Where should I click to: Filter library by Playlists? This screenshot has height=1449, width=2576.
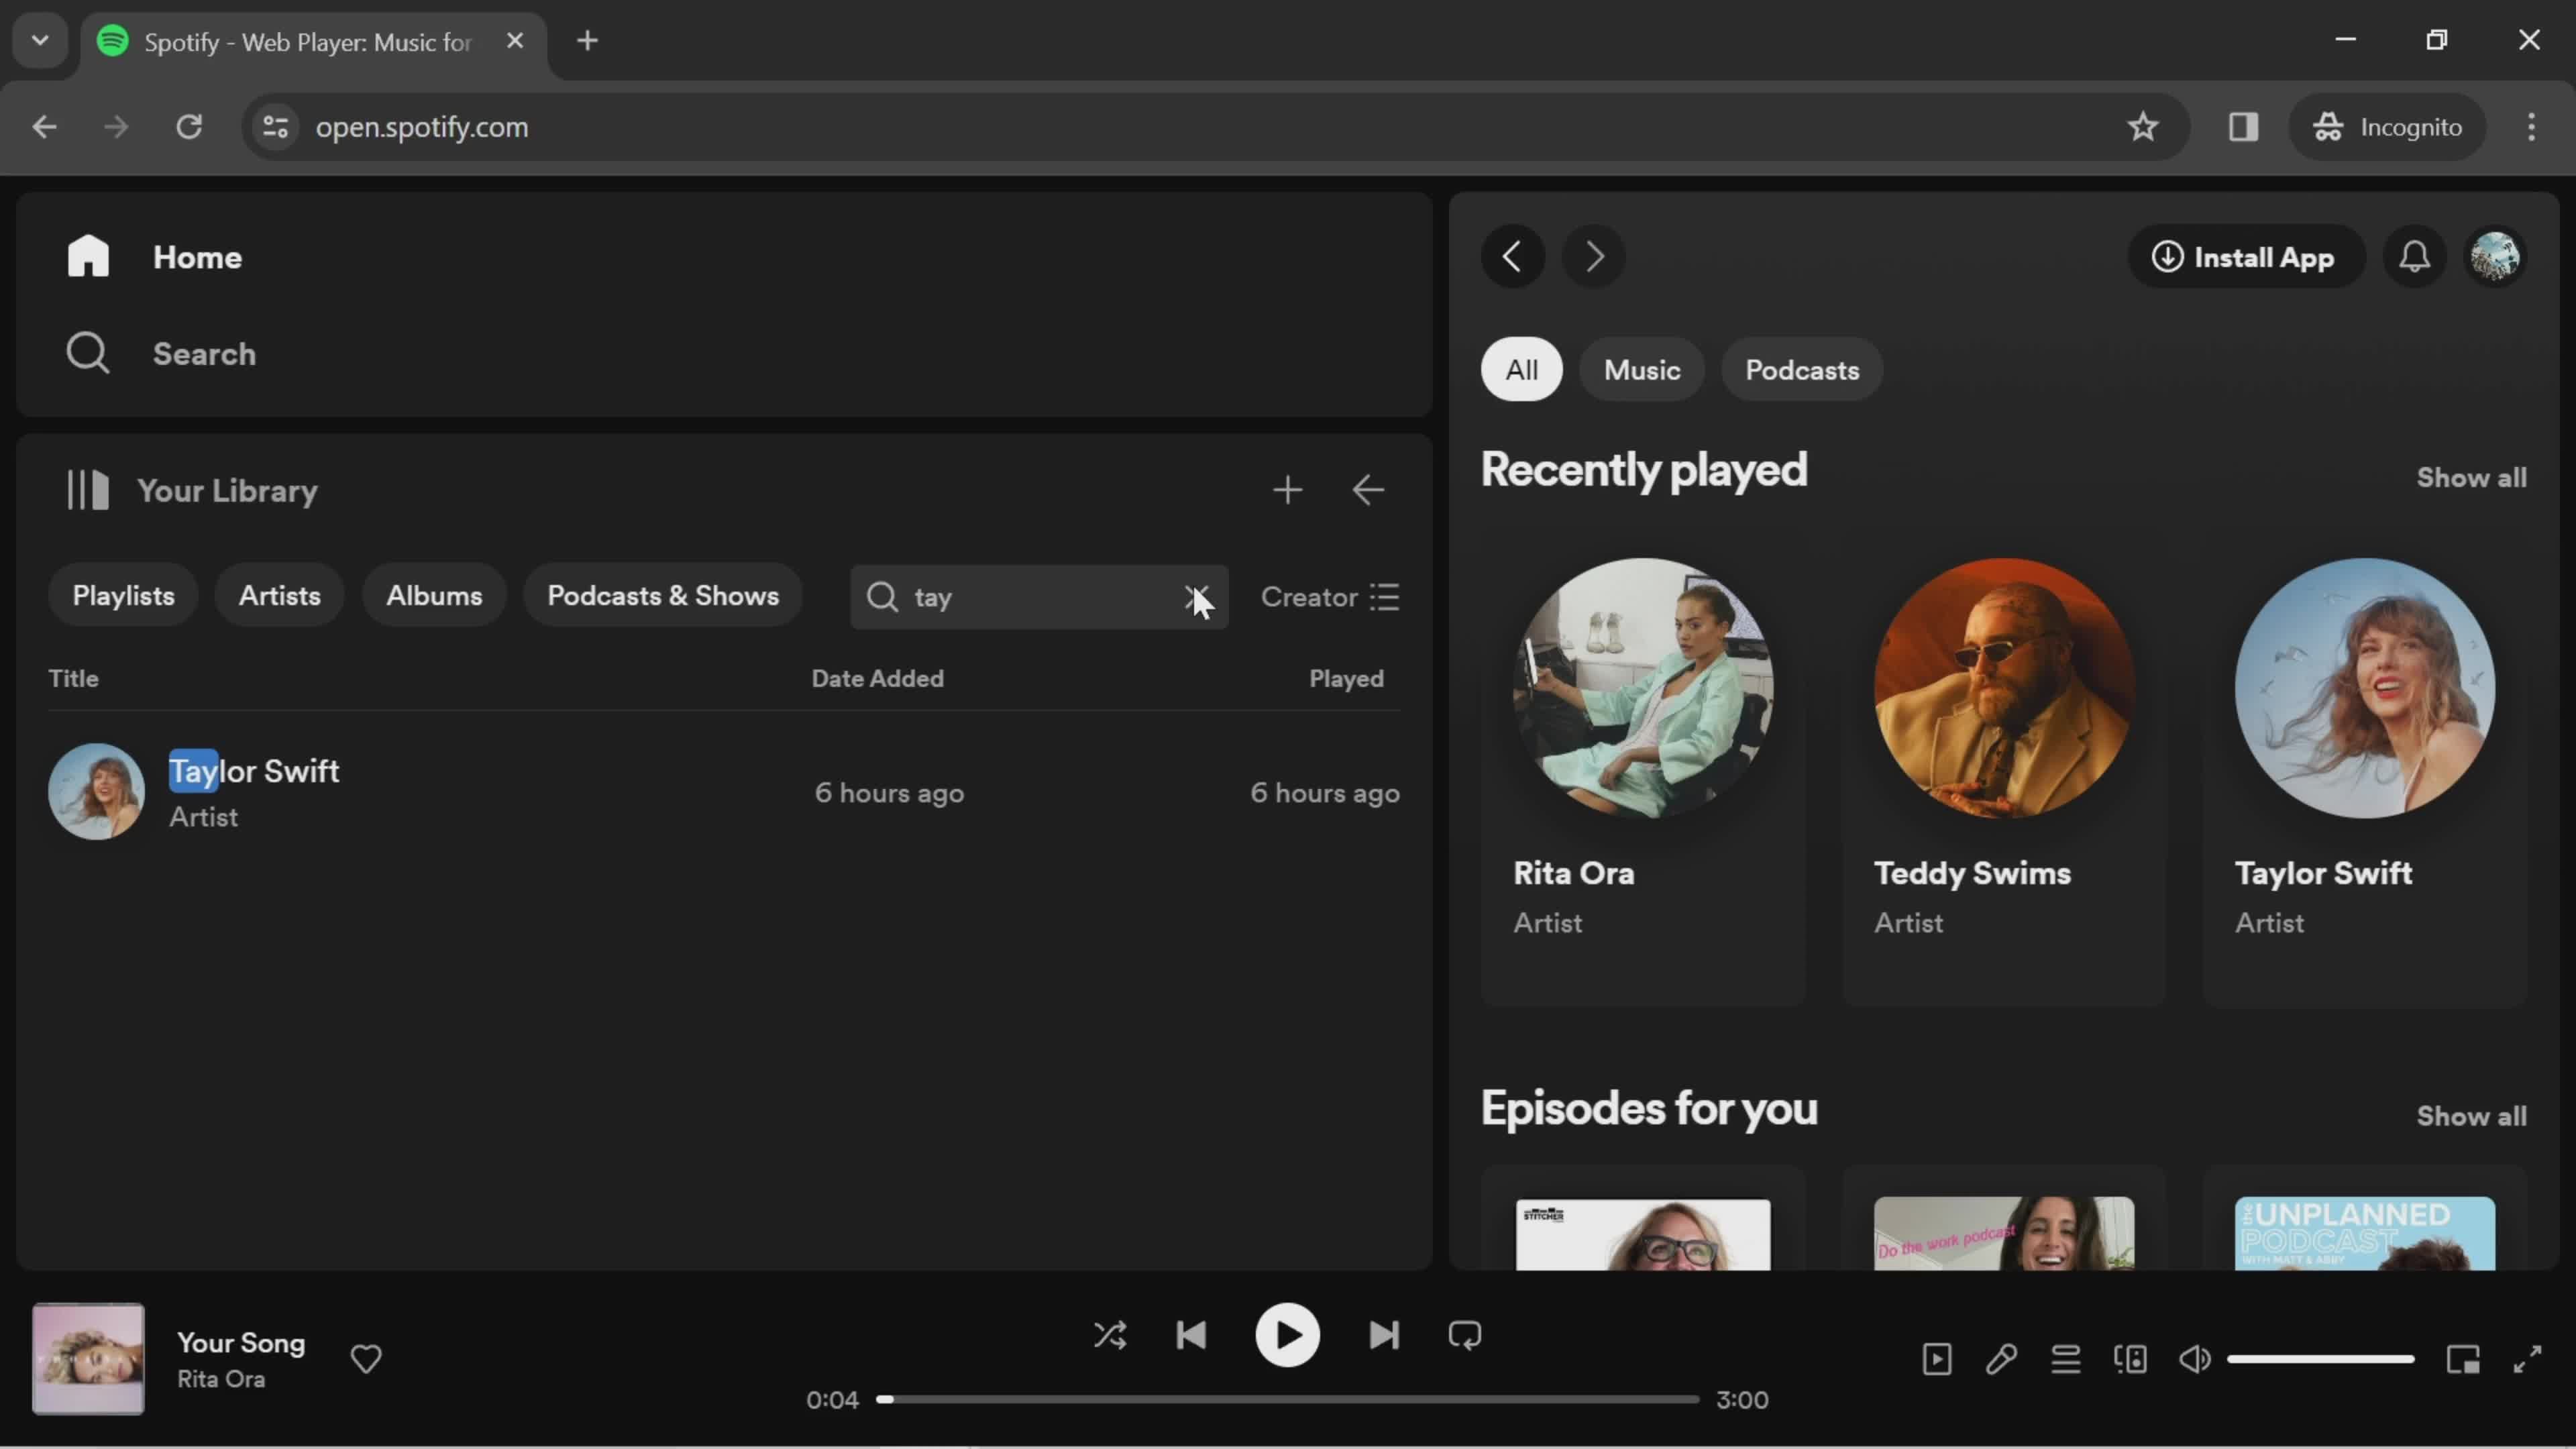point(123,596)
